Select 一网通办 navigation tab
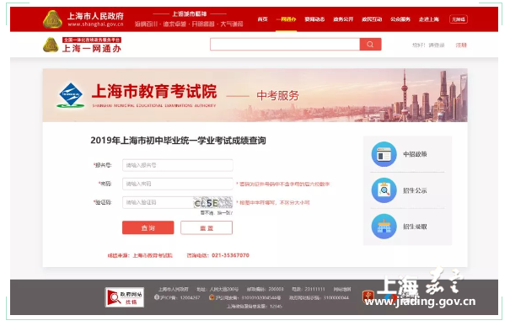 (x=286, y=19)
